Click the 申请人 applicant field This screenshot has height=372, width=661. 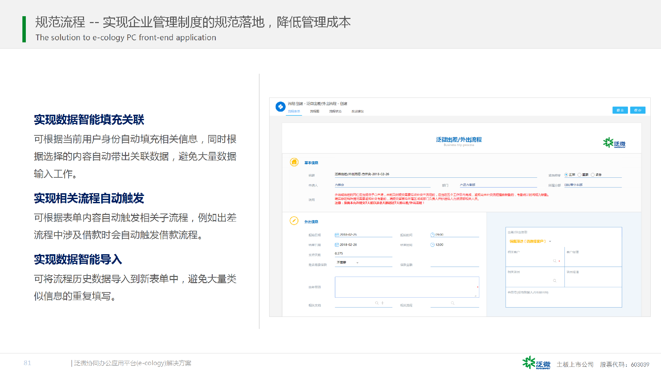pos(382,185)
